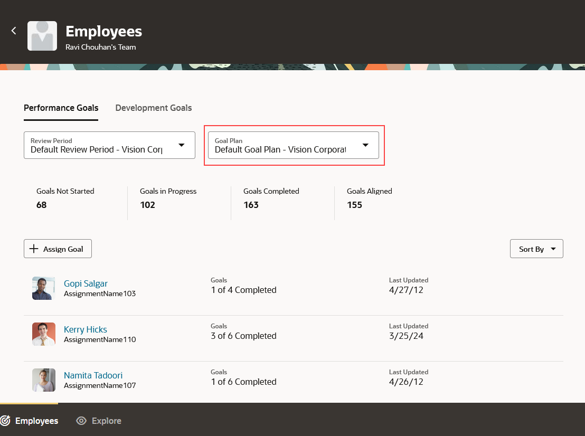This screenshot has width=585, height=436.
Task: Open the Employees bottom tab
Action: coord(29,421)
